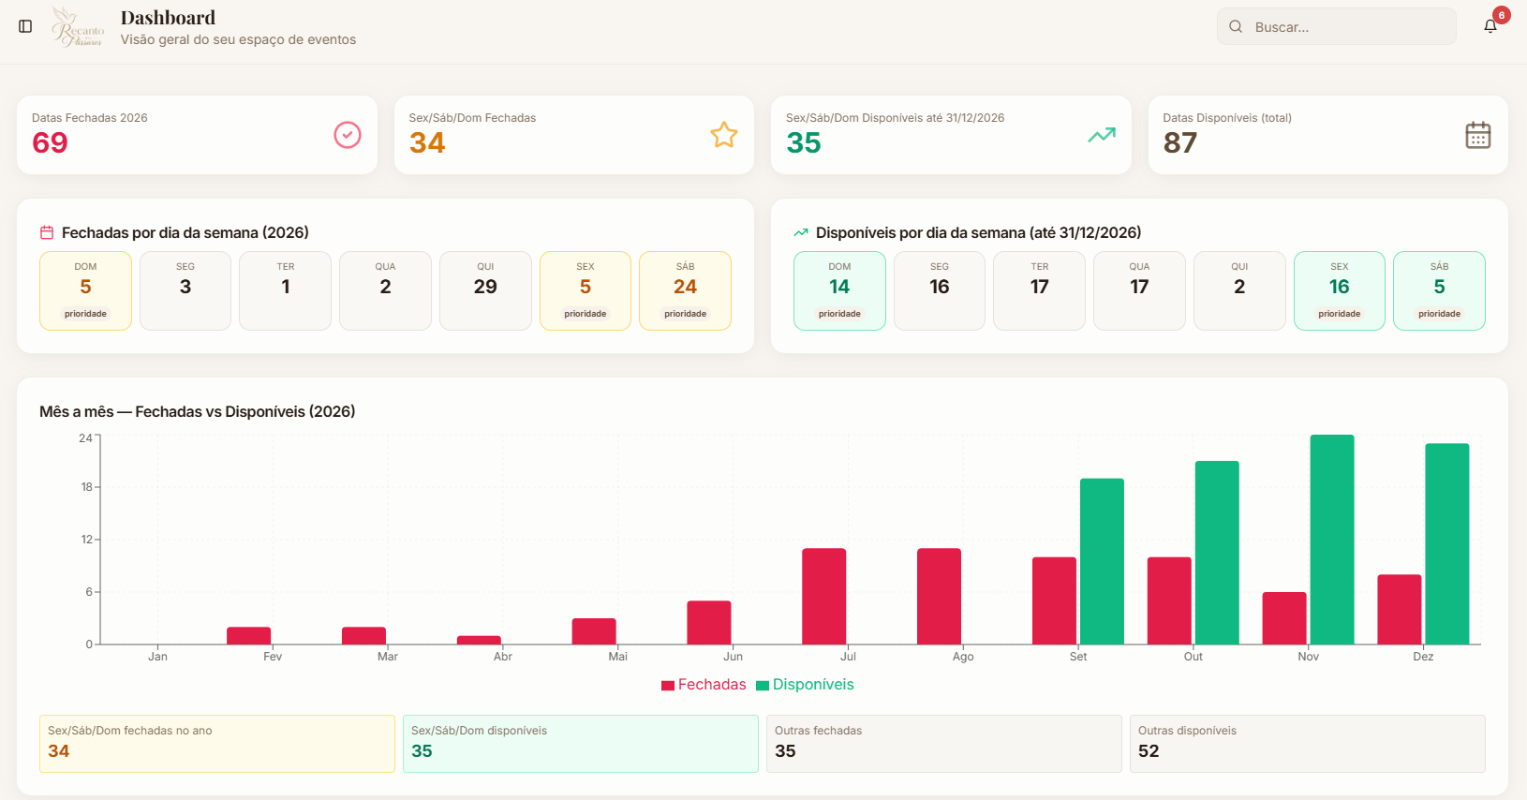Click the red Fechadas bar for Jun
The height and width of the screenshot is (800, 1527).
[x=709, y=623]
